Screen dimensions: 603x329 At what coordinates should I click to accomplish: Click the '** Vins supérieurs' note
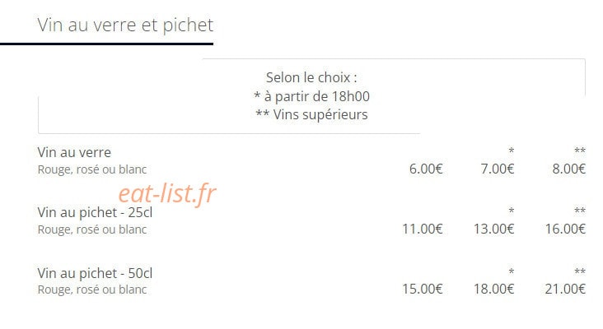(x=311, y=114)
